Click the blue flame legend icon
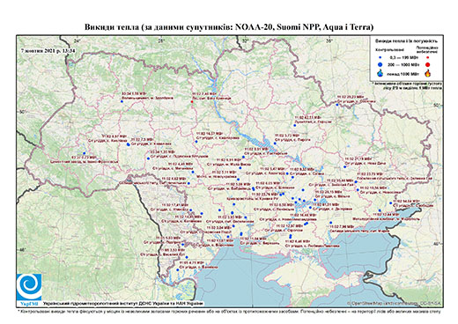458x324 pixels. pos(380,73)
